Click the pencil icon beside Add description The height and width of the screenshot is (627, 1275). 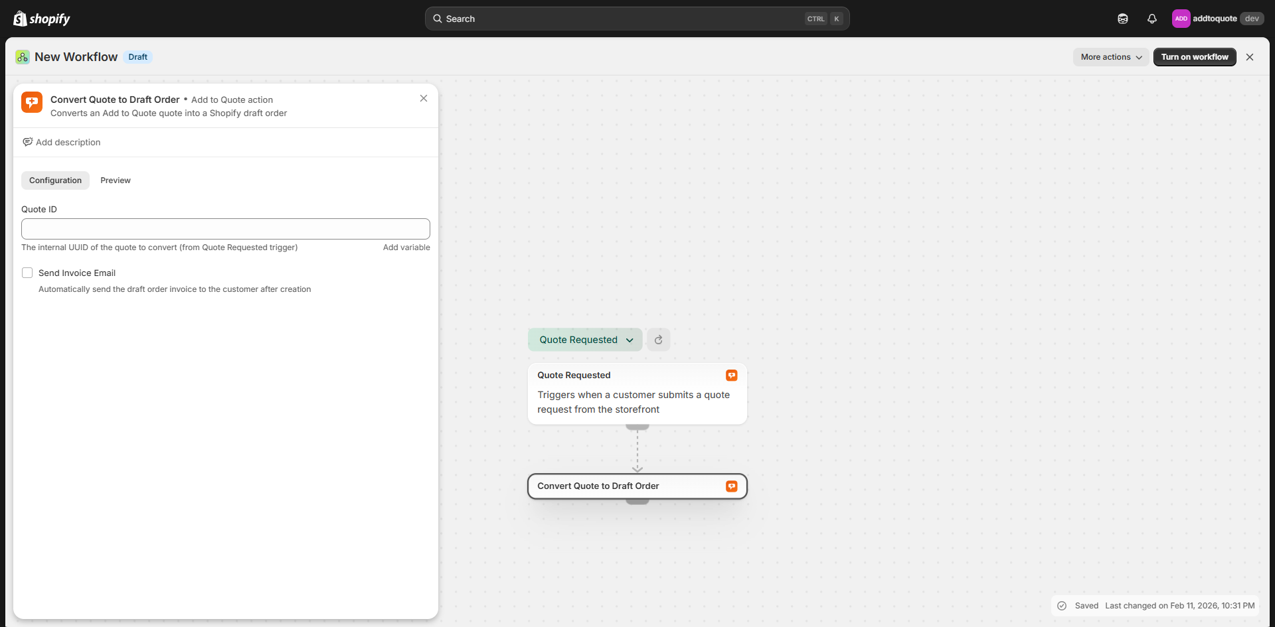(27, 142)
